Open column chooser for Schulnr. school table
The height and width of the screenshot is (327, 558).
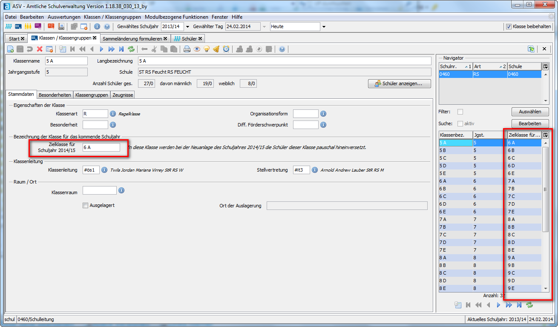(x=545, y=66)
